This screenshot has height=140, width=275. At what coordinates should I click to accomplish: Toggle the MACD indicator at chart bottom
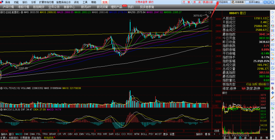(19, 134)
